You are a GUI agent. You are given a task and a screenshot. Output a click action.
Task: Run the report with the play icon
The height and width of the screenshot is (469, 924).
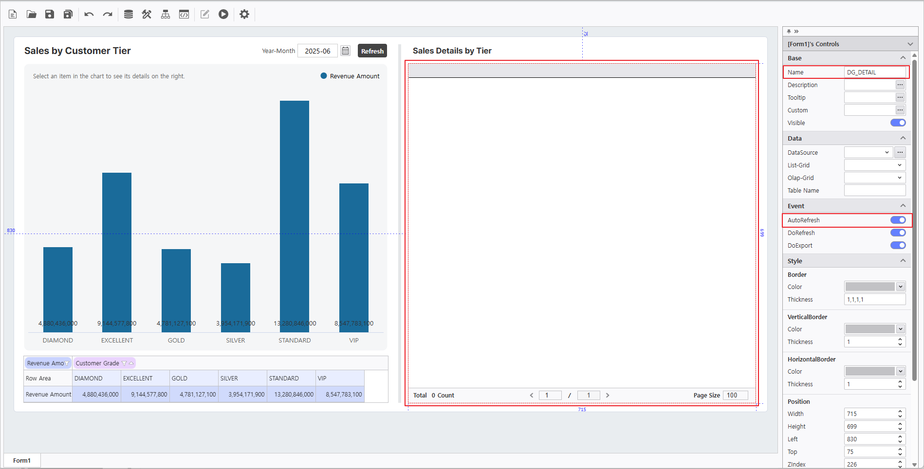(223, 14)
